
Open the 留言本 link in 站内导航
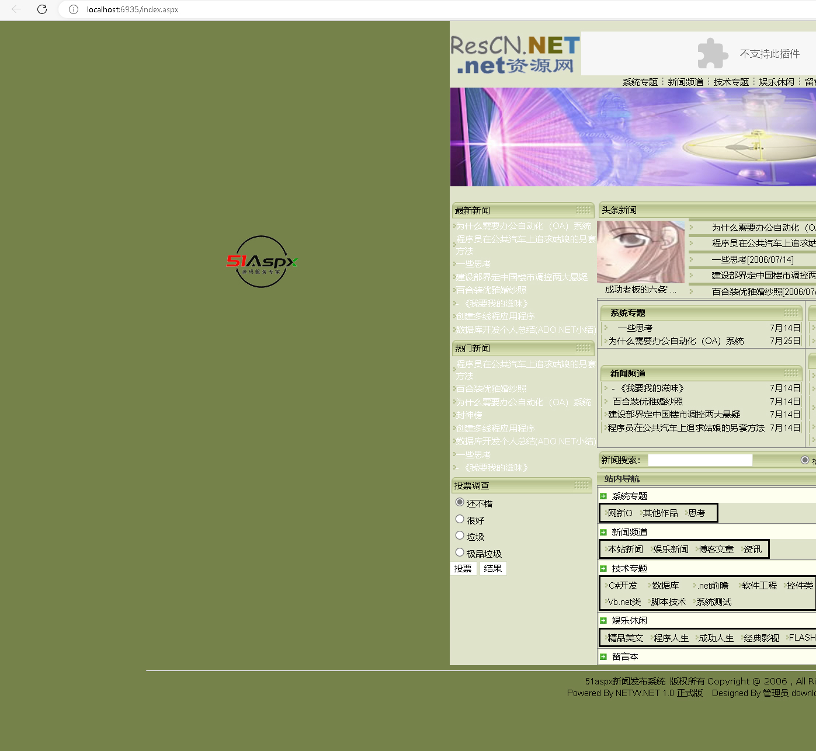click(625, 657)
